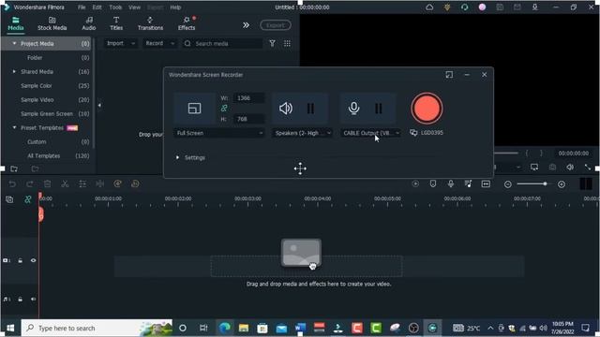Open the Speakers device dropdown
Viewport: 600px width, 337px height.
click(302, 133)
